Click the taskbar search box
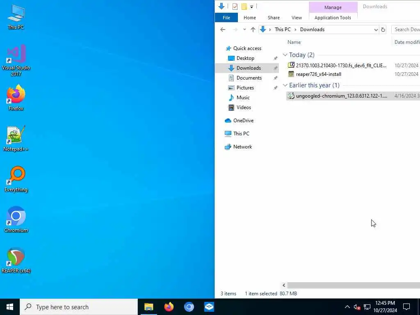This screenshot has height=315, width=420. point(79,307)
